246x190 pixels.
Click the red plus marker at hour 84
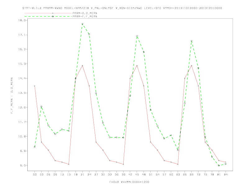(226, 162)
